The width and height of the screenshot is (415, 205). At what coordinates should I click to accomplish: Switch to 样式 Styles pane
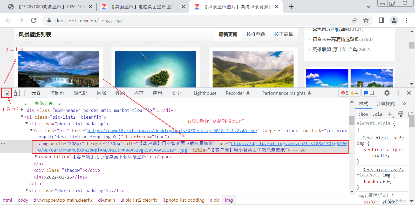pyautogui.click(x=364, y=104)
